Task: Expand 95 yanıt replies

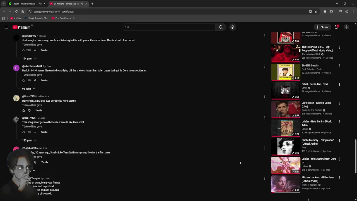Action: pyautogui.click(x=29, y=89)
